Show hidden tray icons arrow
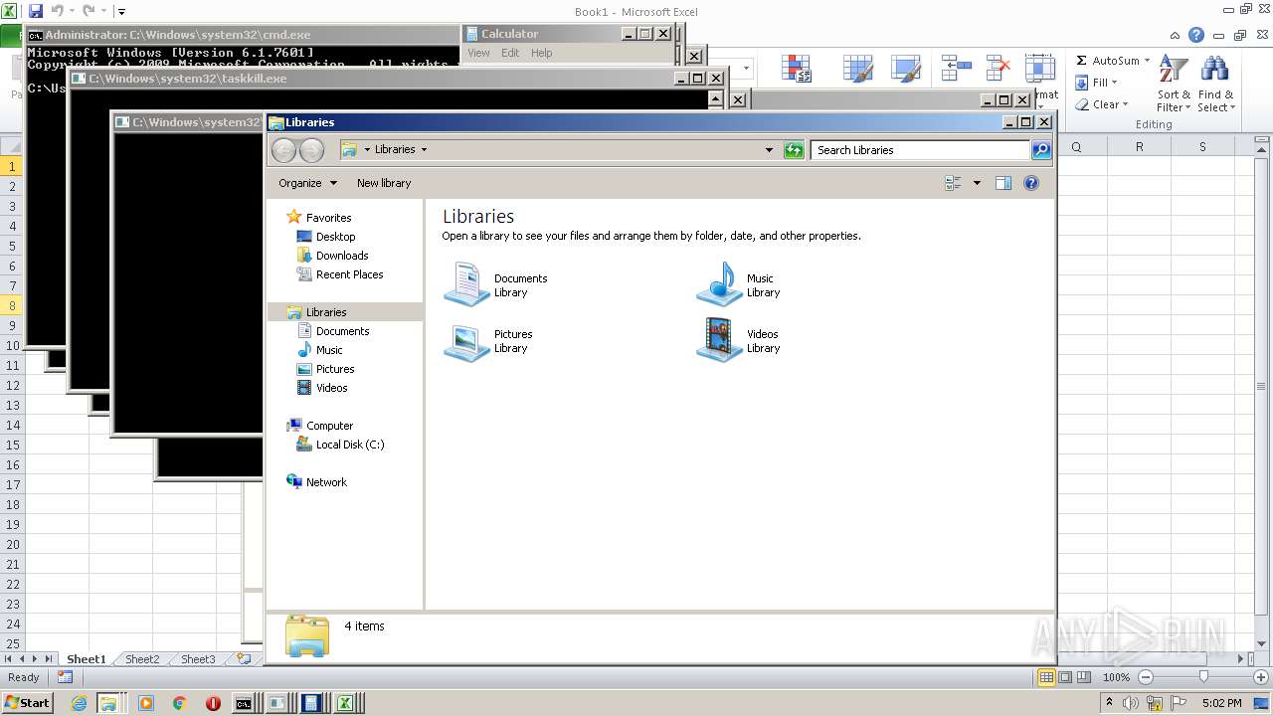This screenshot has width=1273, height=716. click(1109, 703)
